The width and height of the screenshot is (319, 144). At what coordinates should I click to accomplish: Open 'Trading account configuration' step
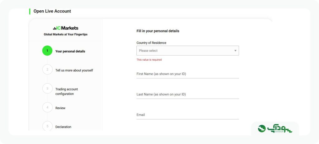point(67,91)
